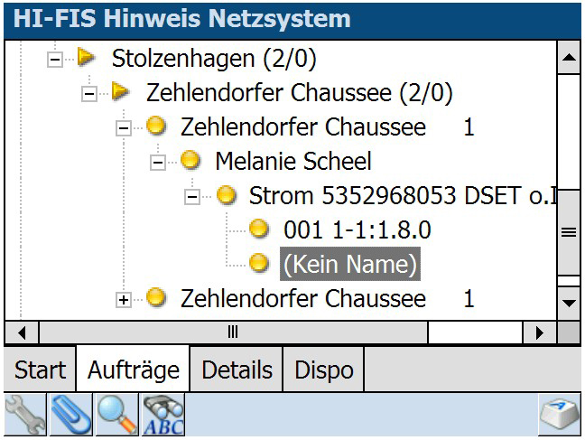Click the horizontal scrollbar right arrow
This screenshot has width=585, height=440.
540,332
